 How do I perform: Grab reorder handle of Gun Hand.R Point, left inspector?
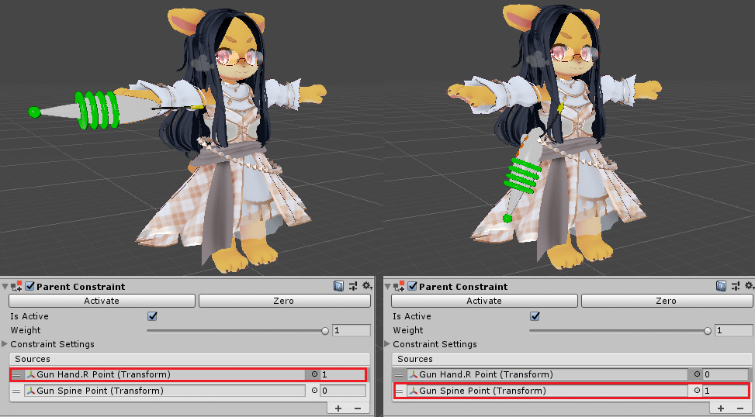point(17,374)
